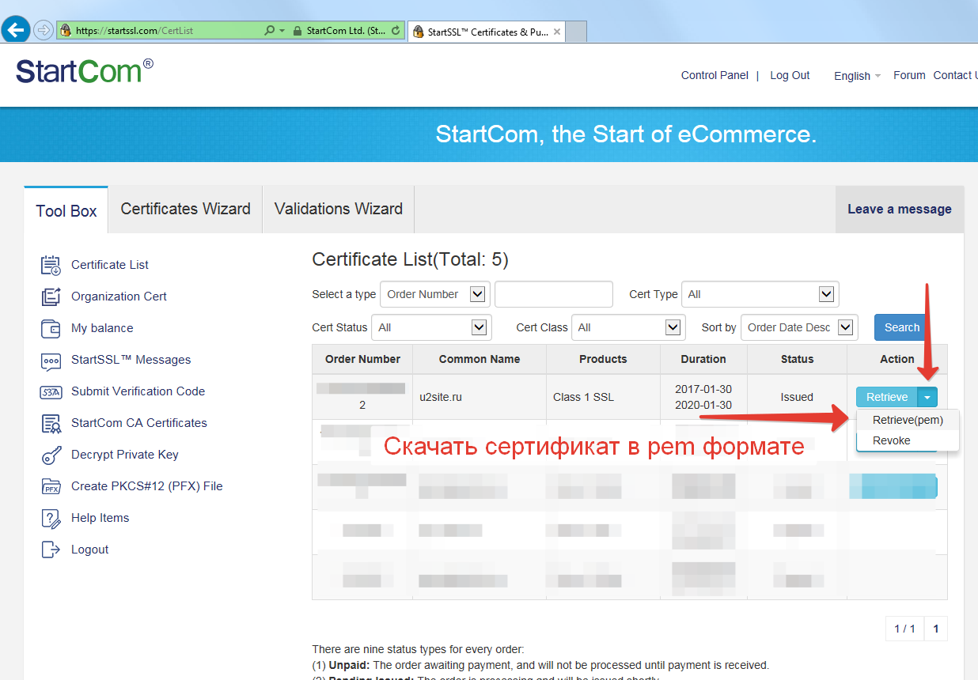Click the Submit Verification Code icon

51,391
